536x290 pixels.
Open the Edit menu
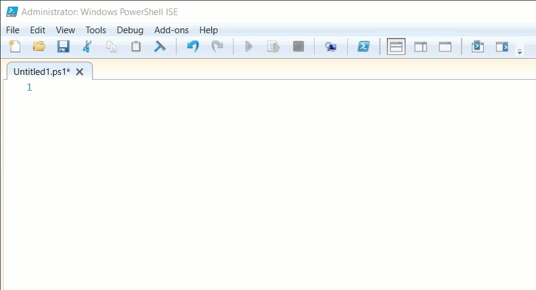click(38, 30)
